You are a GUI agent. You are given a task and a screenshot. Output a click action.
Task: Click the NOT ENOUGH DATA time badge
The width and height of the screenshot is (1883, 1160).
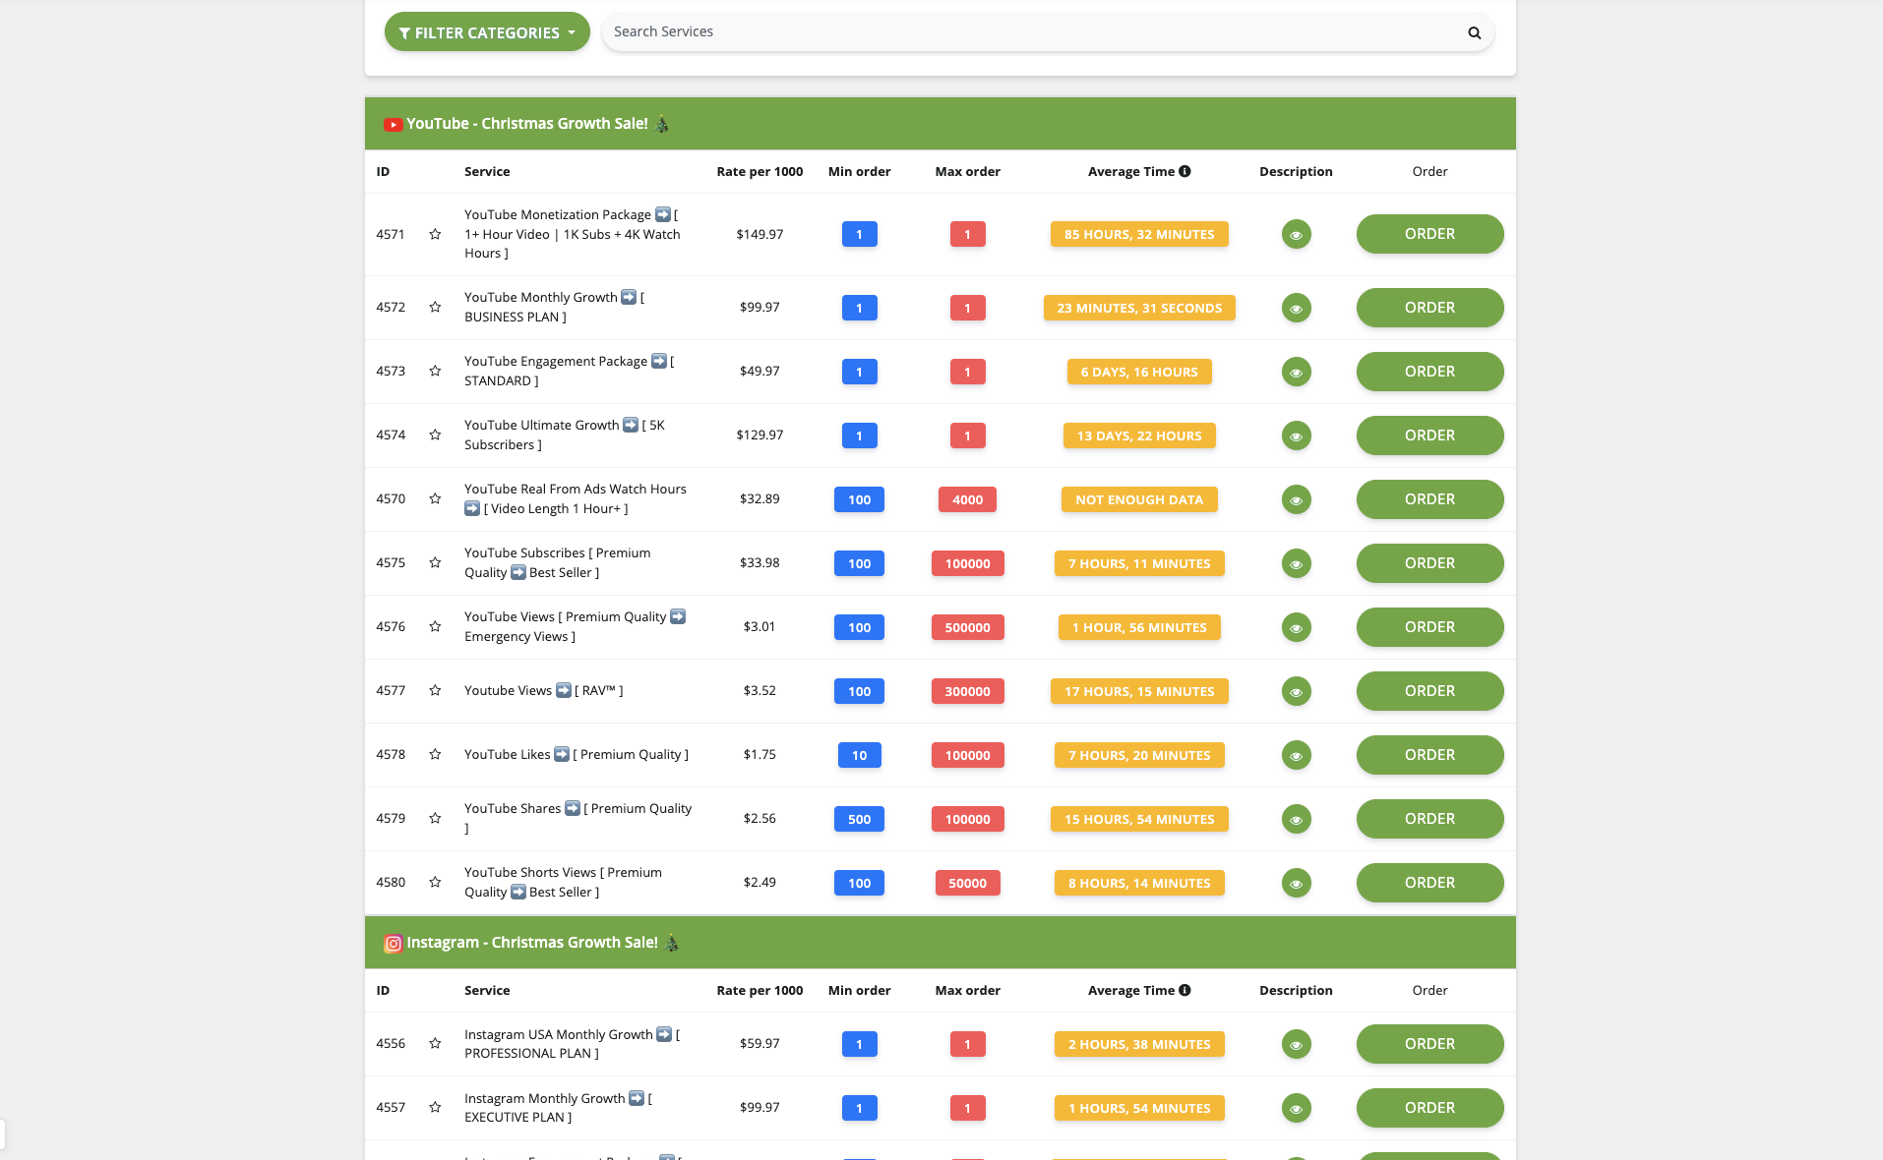coord(1138,499)
